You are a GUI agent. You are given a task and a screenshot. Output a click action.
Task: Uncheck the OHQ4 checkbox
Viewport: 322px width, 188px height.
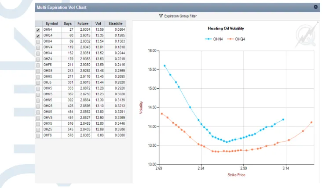tap(38, 36)
